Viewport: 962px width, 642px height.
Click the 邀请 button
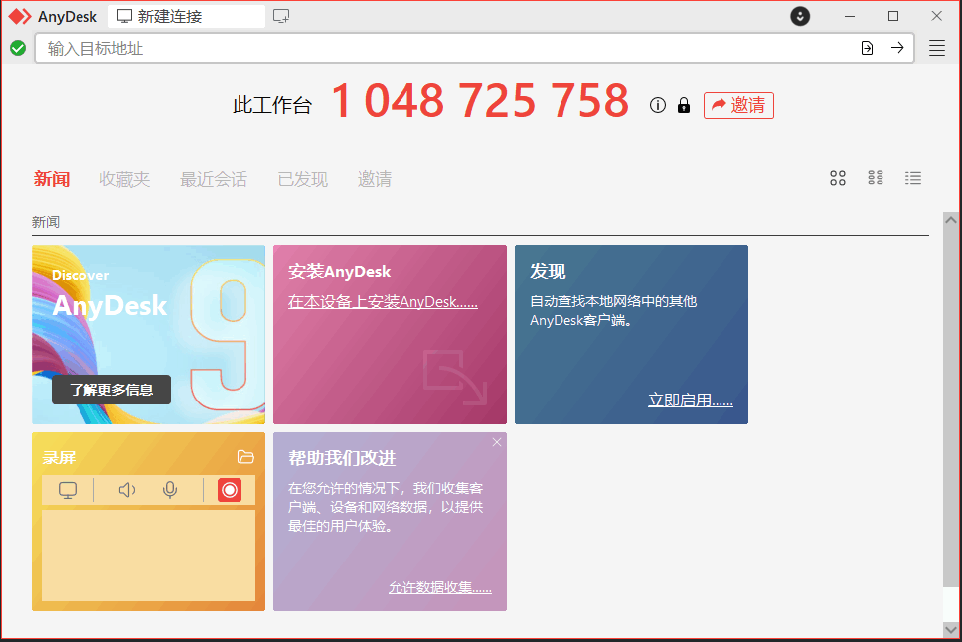point(738,105)
